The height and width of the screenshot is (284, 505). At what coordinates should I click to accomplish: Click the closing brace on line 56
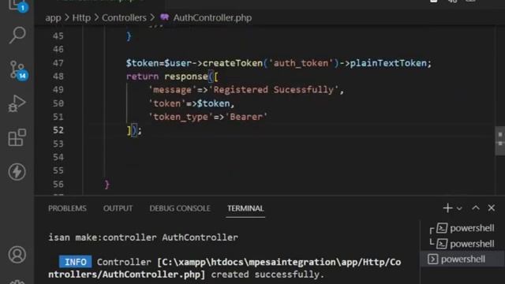point(107,185)
